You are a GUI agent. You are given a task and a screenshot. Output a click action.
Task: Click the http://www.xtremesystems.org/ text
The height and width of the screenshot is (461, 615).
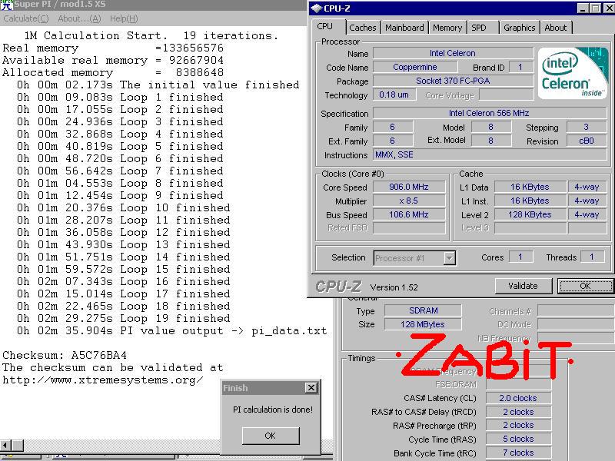click(103, 380)
